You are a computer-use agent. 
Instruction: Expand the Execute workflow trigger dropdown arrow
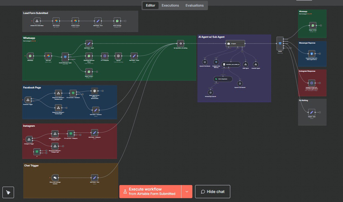pyautogui.click(x=187, y=191)
